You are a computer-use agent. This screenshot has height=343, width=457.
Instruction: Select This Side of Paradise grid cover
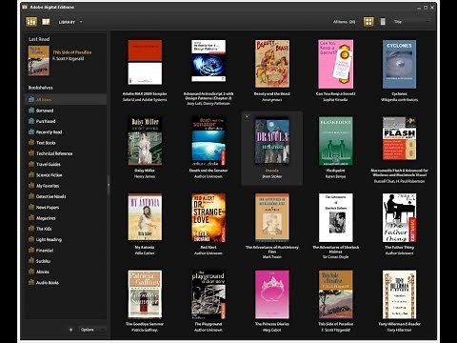pos(336,294)
